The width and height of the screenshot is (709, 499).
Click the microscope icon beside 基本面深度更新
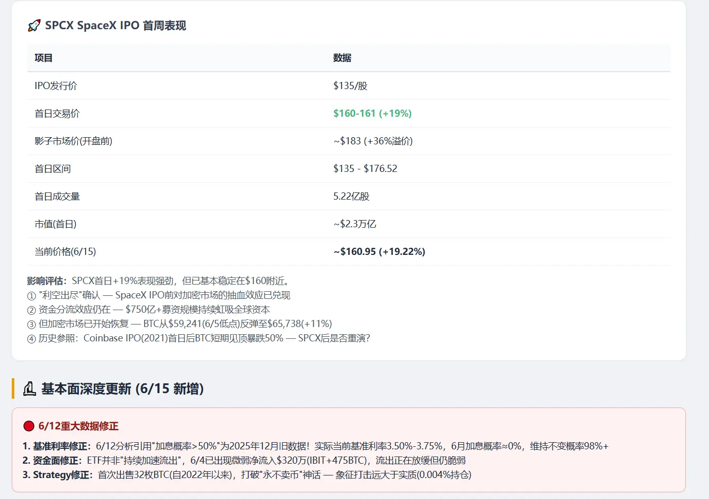coord(30,389)
